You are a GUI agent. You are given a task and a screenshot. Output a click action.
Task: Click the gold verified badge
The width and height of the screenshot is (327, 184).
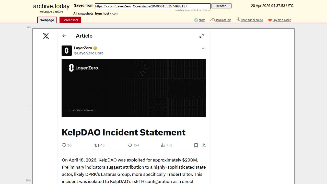tap(95, 48)
